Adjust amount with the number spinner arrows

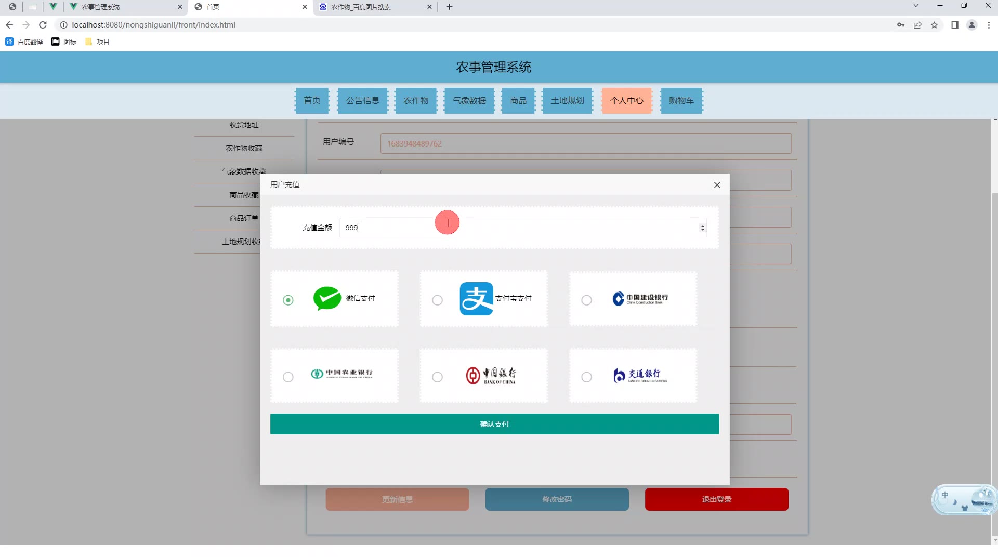coord(703,228)
